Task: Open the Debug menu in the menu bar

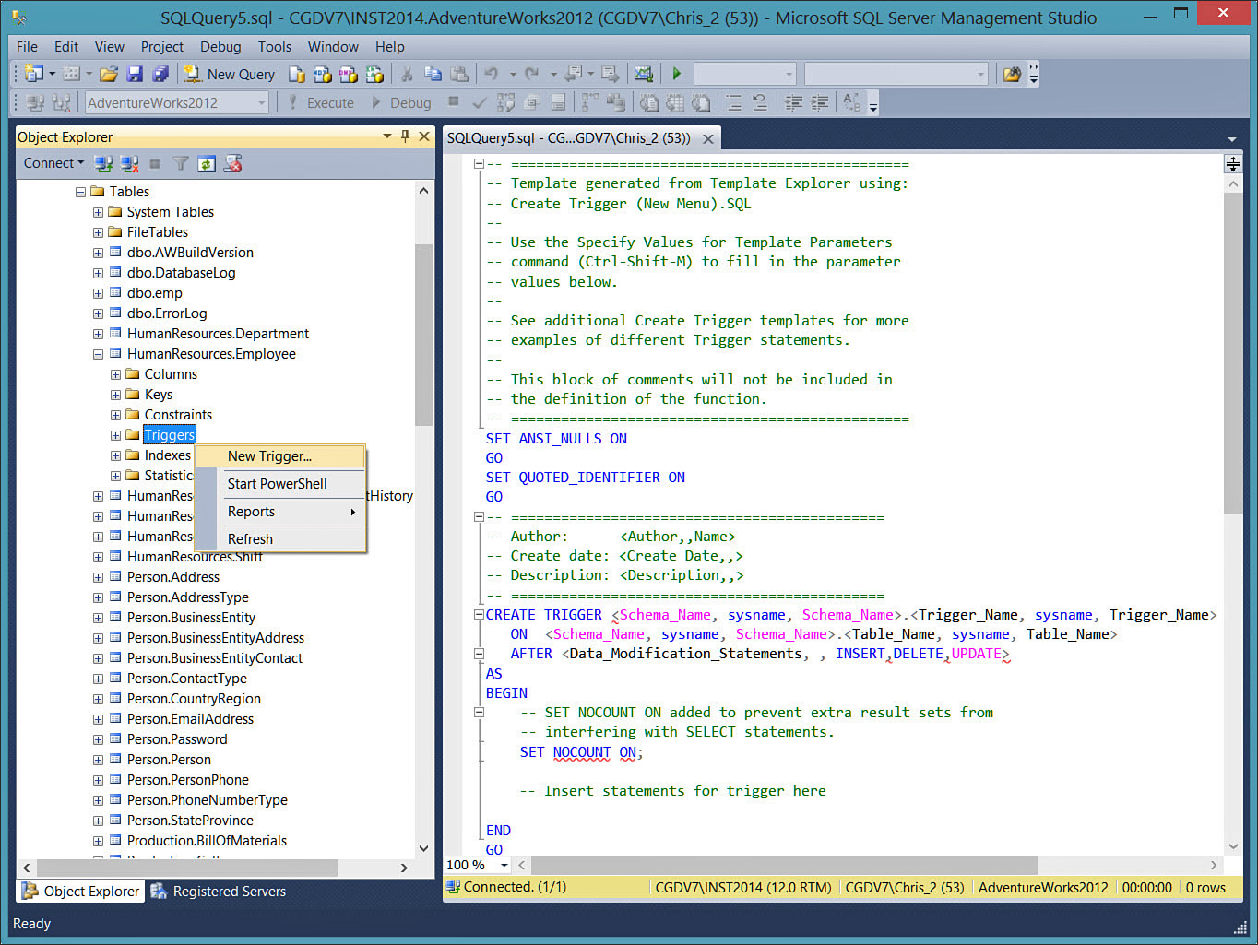Action: pos(220,47)
